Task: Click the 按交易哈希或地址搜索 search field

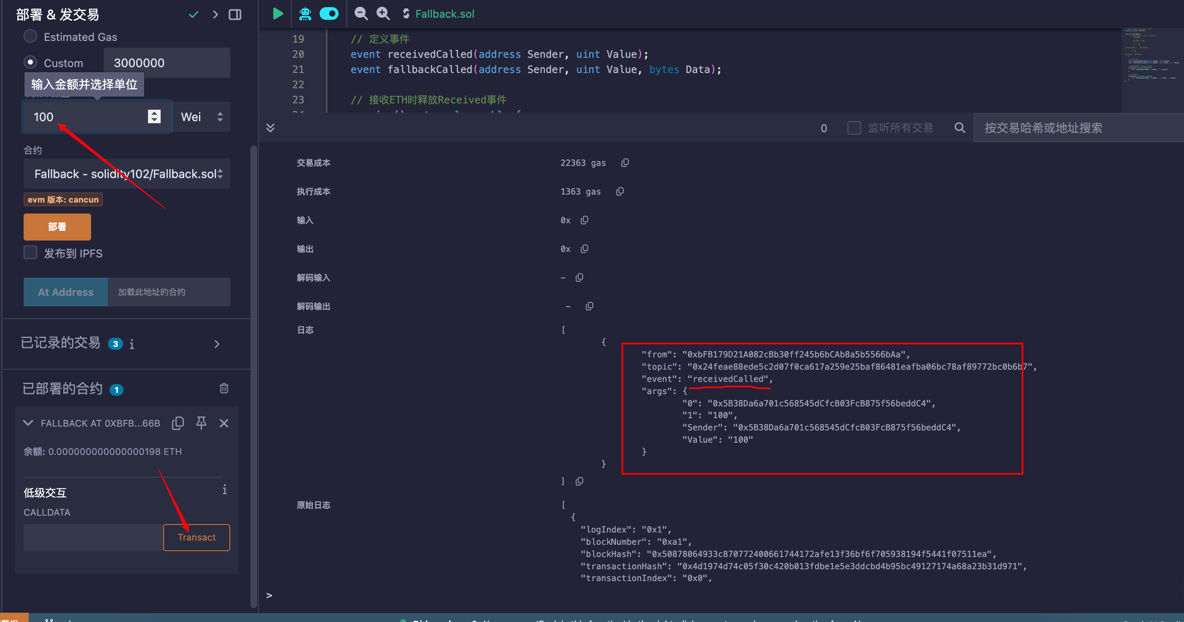Action: [x=1078, y=127]
